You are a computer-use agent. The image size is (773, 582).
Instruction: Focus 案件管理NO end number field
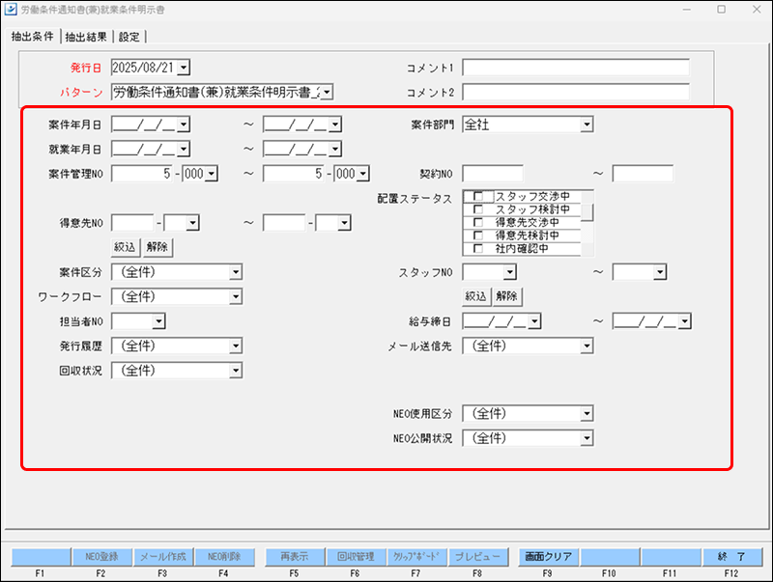294,174
